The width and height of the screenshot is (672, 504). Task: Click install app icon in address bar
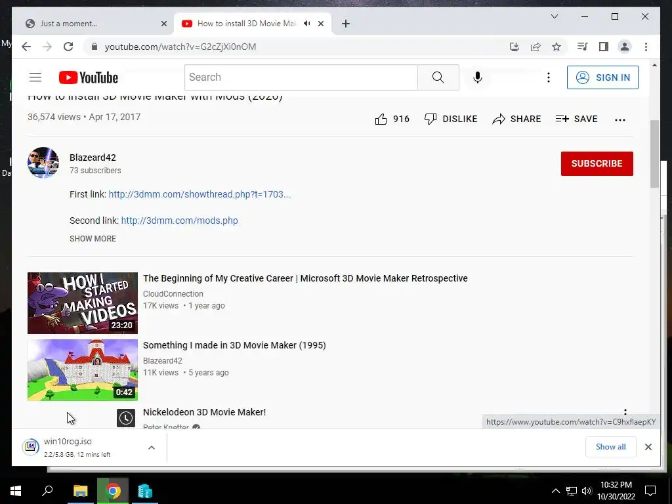tap(514, 47)
